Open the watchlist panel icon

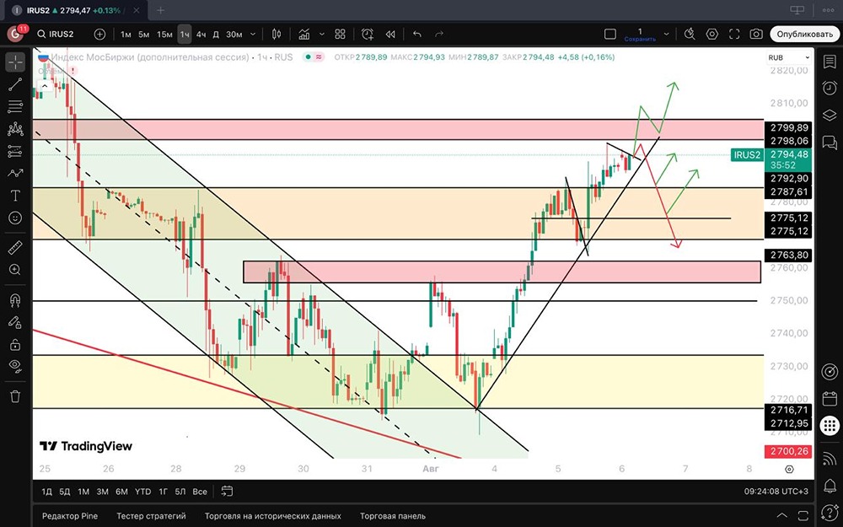point(829,62)
